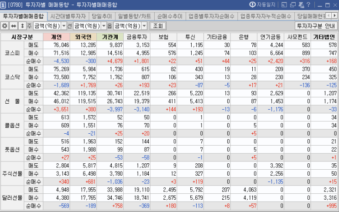Click the +681 주식선물 외국인 cell
Image resolution: width=339 pixels, height=212 pixels.
[83, 182]
